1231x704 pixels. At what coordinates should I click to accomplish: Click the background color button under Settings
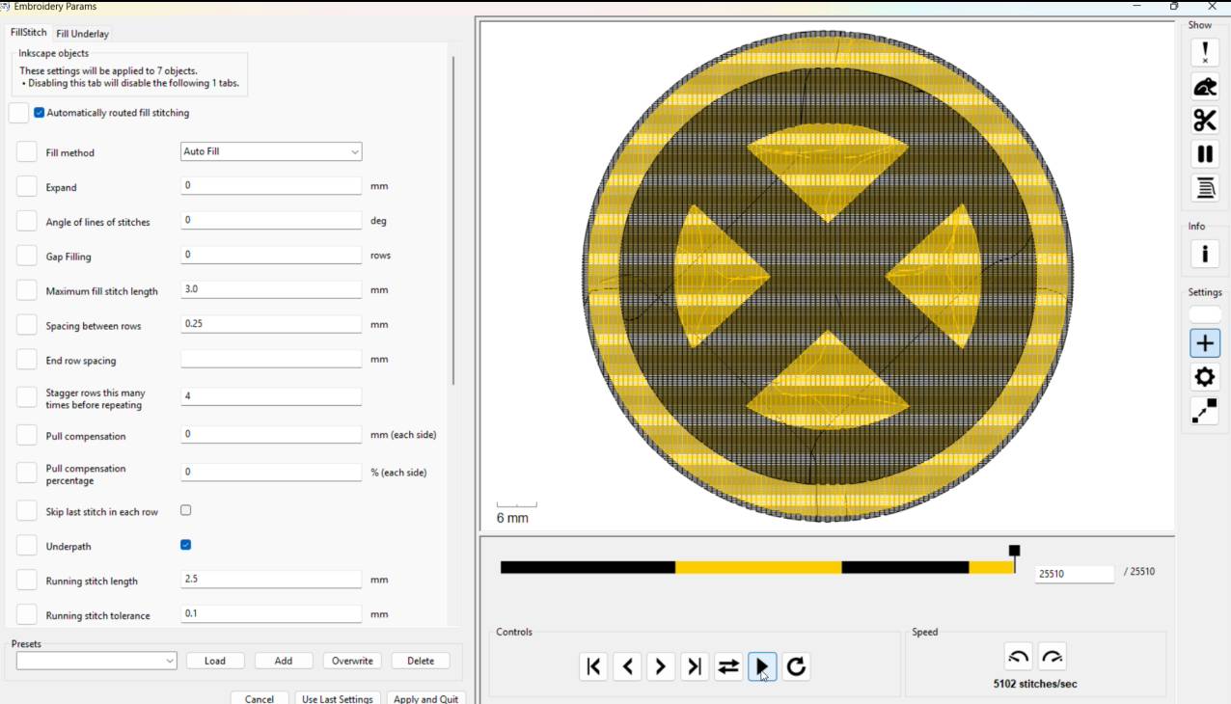[1205, 314]
